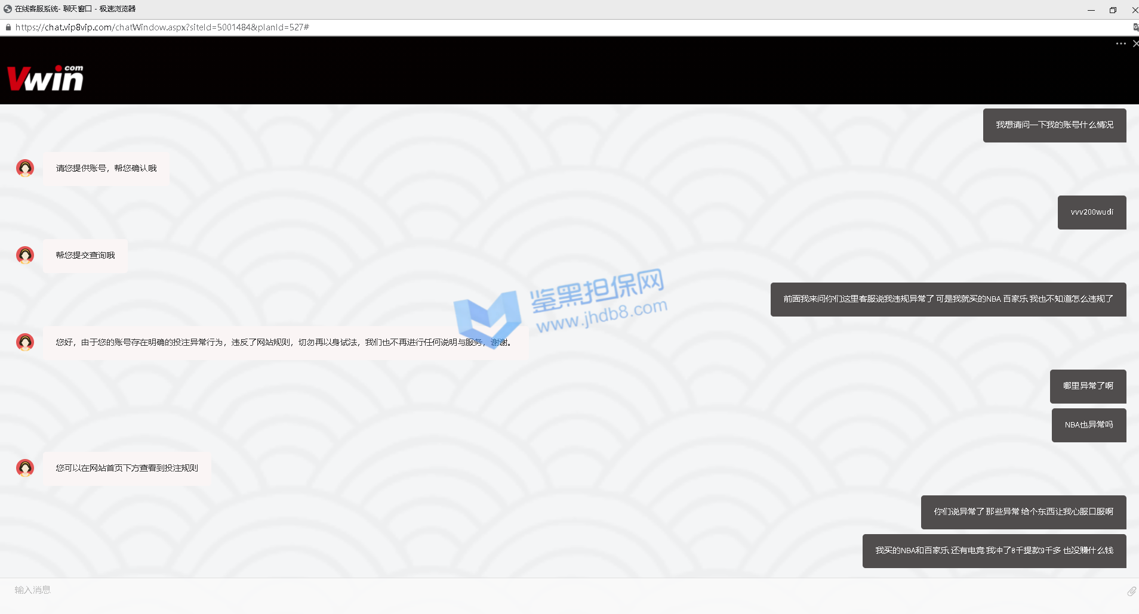Click the lock icon in the address bar
This screenshot has width=1139, height=614.
[8, 27]
